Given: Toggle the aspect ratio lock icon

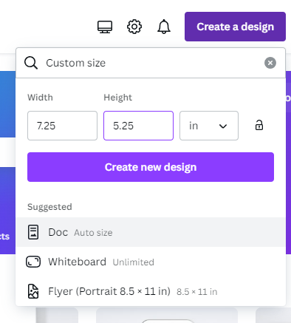Looking at the screenshot, I should 259,125.
